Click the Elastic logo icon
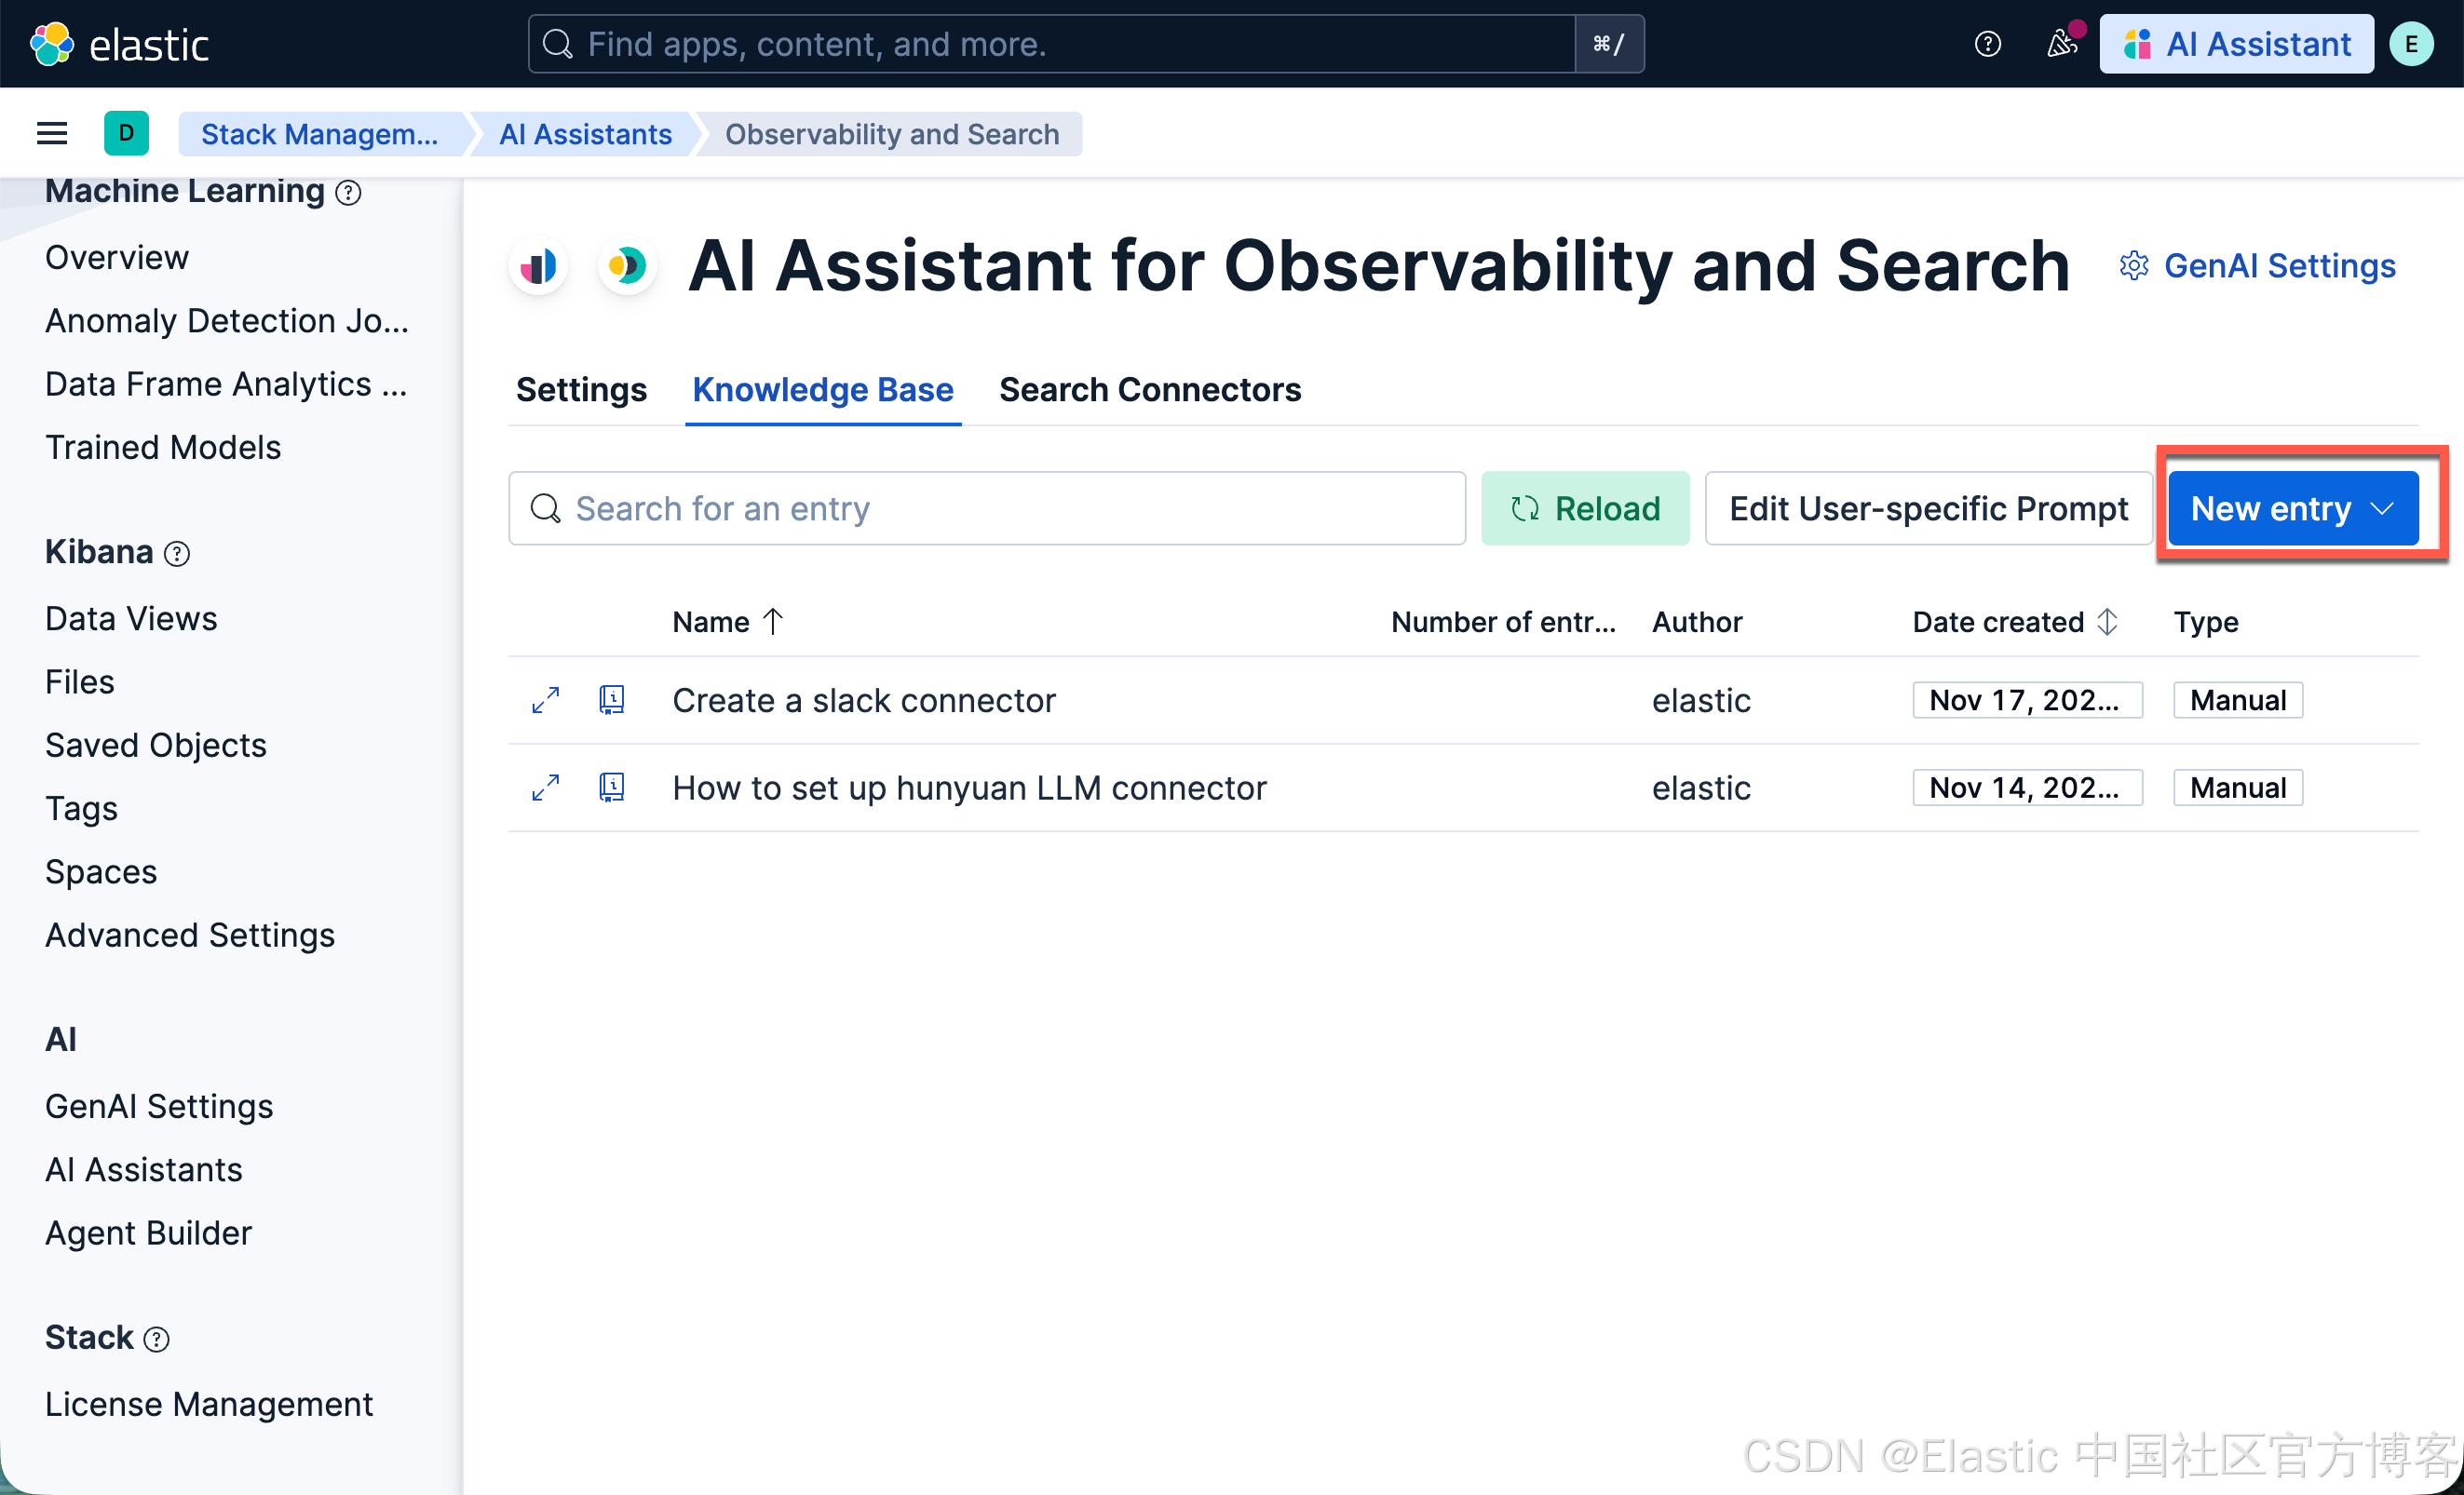This screenshot has width=2464, height=1495. (51, 44)
